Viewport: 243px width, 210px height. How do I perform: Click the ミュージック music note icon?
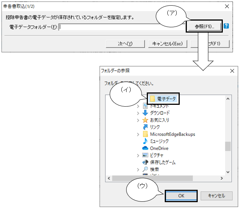pyautogui.click(x=145, y=141)
